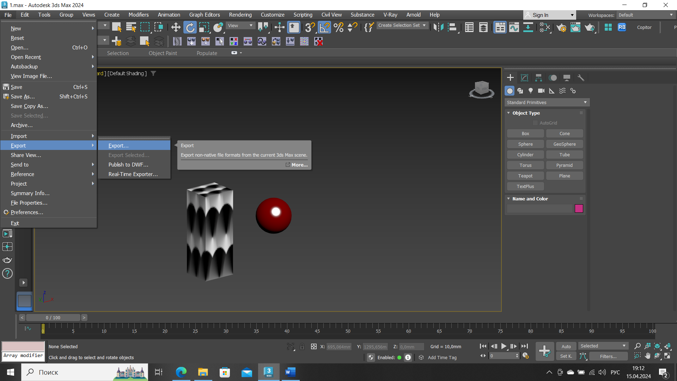
Task: Expand the Import submenu
Action: [x=49, y=136]
